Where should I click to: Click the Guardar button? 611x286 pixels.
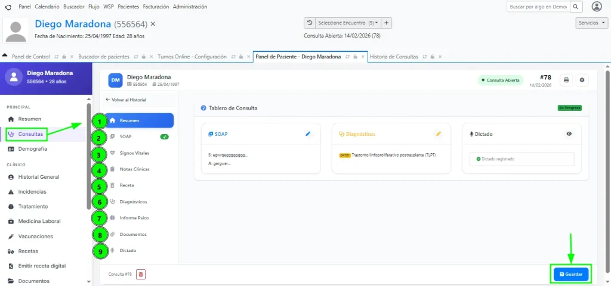[571, 274]
